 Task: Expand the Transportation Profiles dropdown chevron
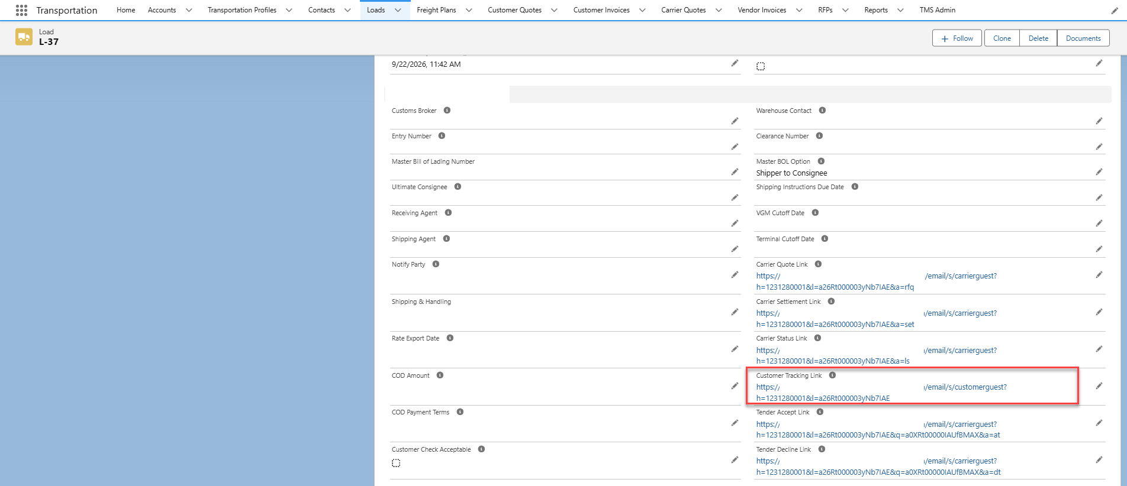tap(289, 10)
